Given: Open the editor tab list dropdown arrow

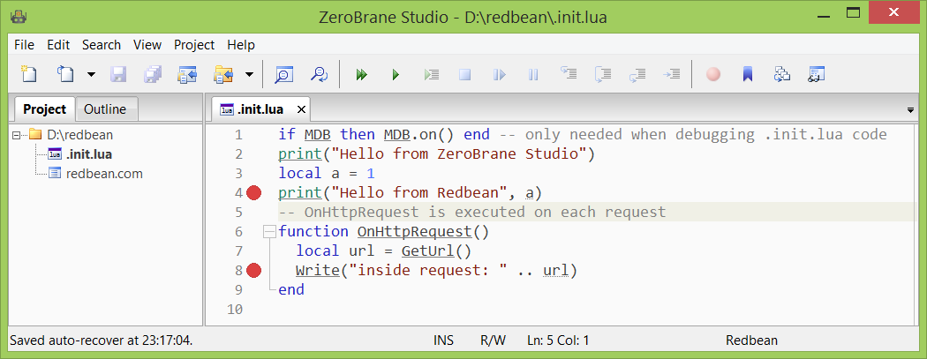Looking at the screenshot, I should [x=910, y=110].
